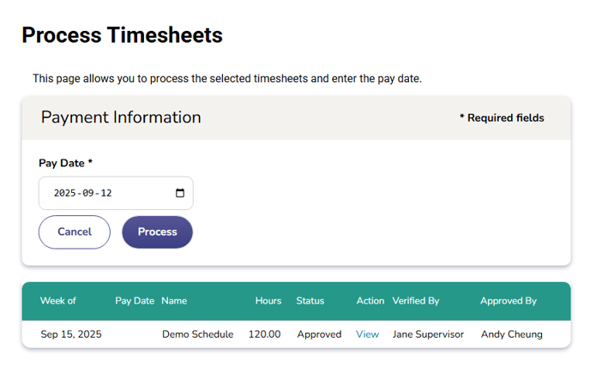
Task: Click the 120.00 hours value
Action: coord(264,334)
